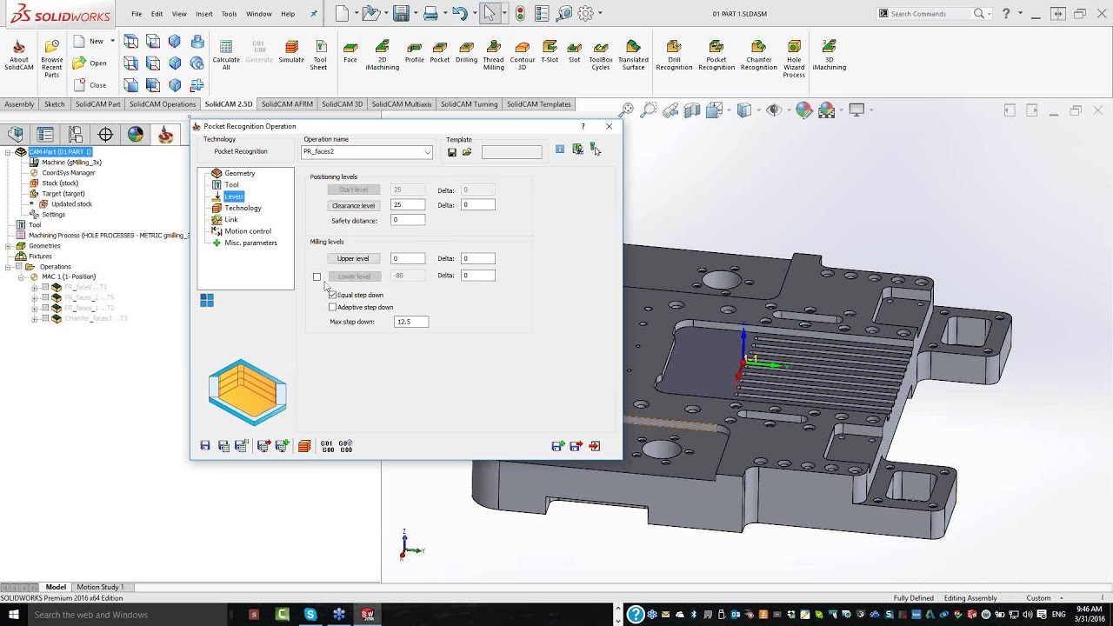The width and height of the screenshot is (1113, 626).
Task: Run Simulate from the ribbon
Action: pyautogui.click(x=291, y=52)
